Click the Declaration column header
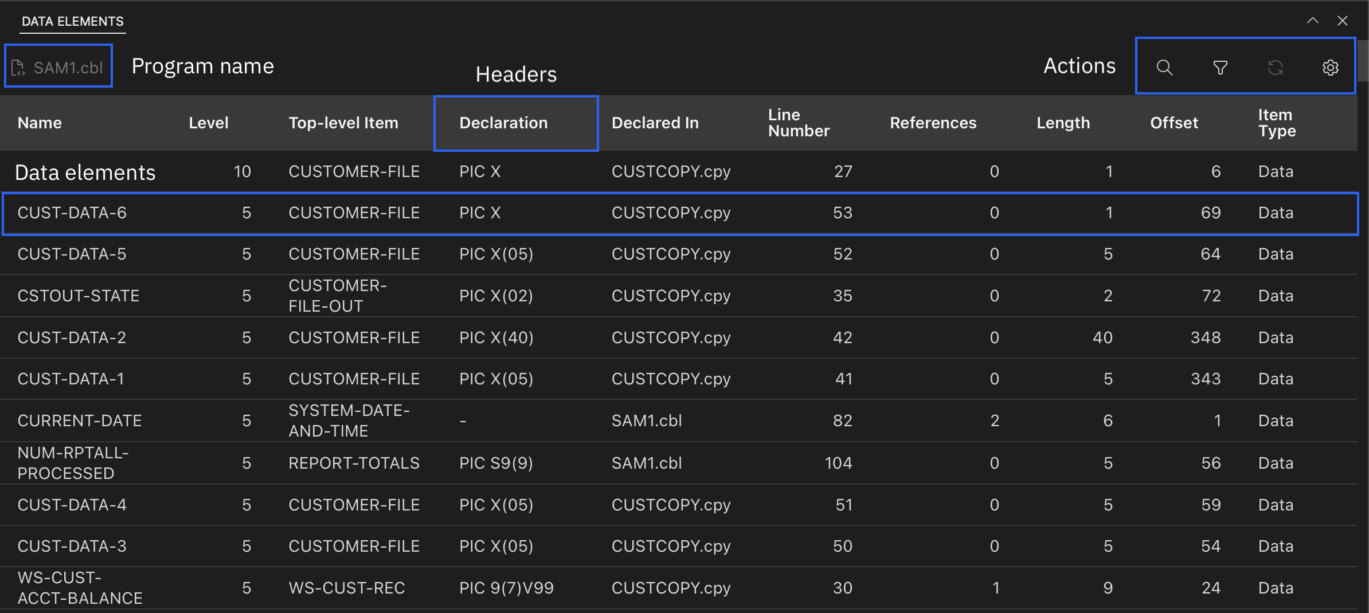Image resolution: width=1369 pixels, height=613 pixels. click(x=503, y=123)
